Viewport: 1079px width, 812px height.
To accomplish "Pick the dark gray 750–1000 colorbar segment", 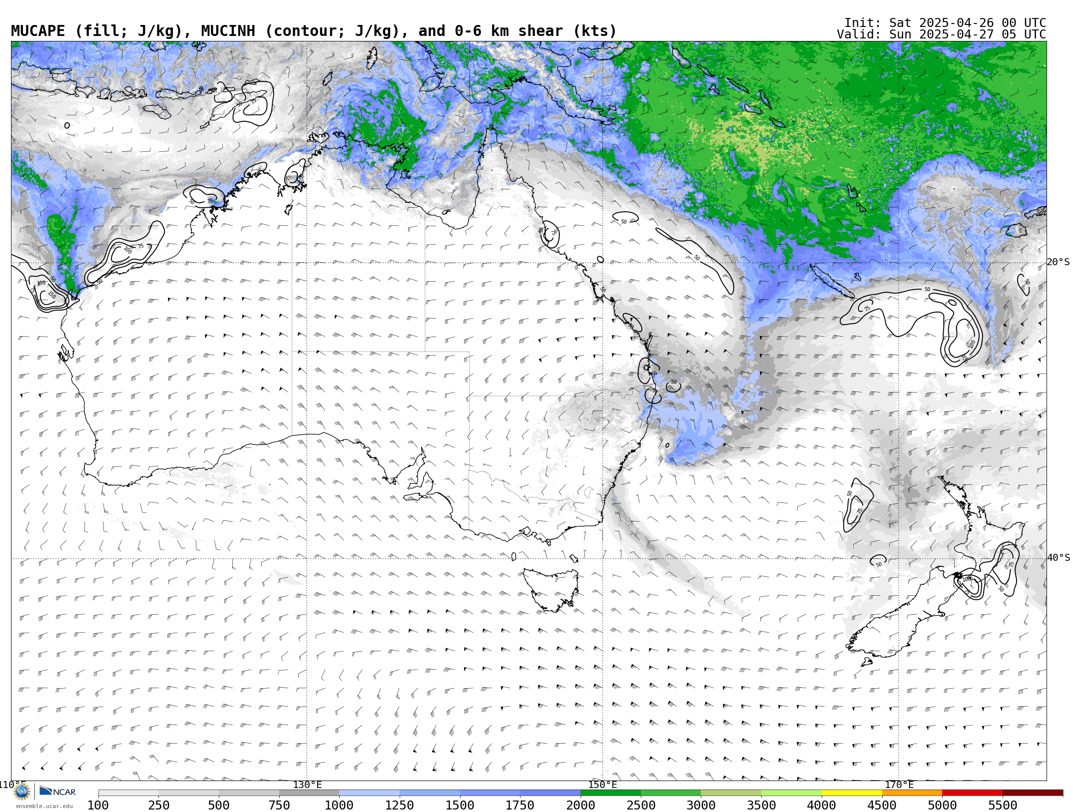I will coord(309,793).
